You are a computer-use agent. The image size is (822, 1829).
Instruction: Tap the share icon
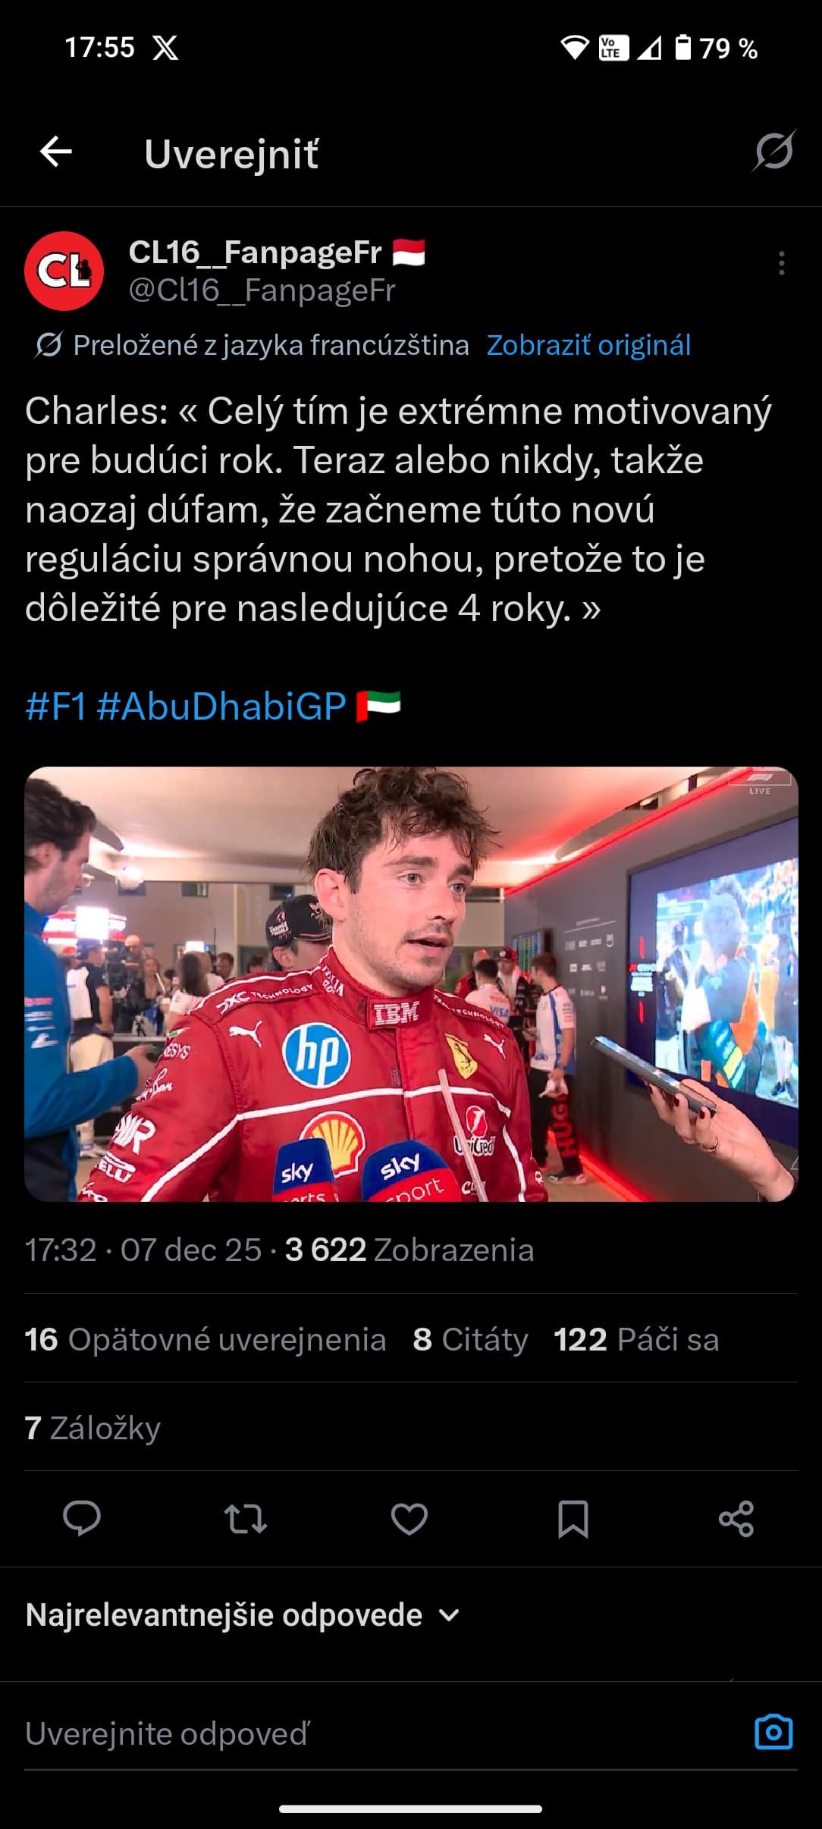(736, 1519)
